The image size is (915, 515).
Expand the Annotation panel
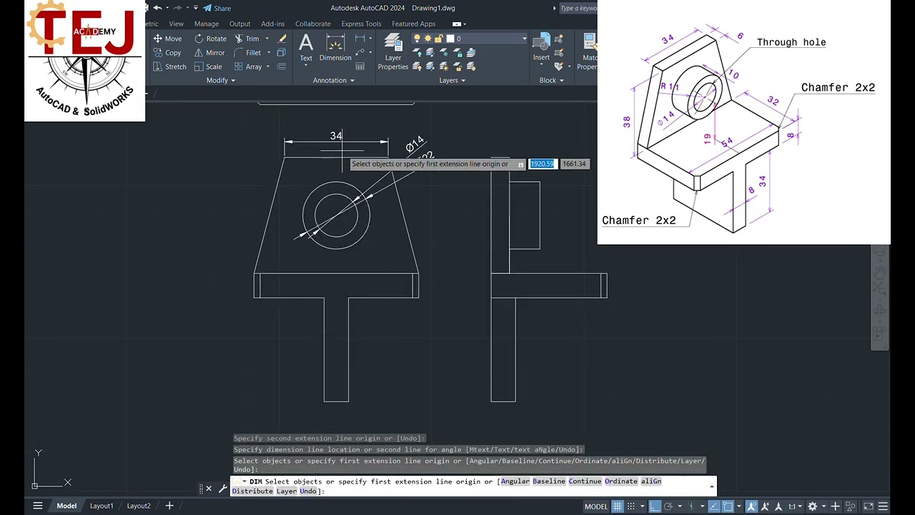(333, 80)
